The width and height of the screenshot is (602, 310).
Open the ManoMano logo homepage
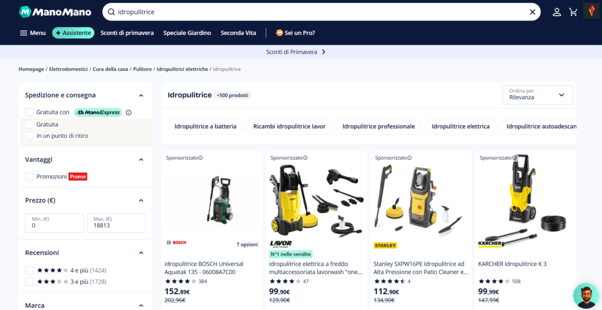(x=55, y=12)
